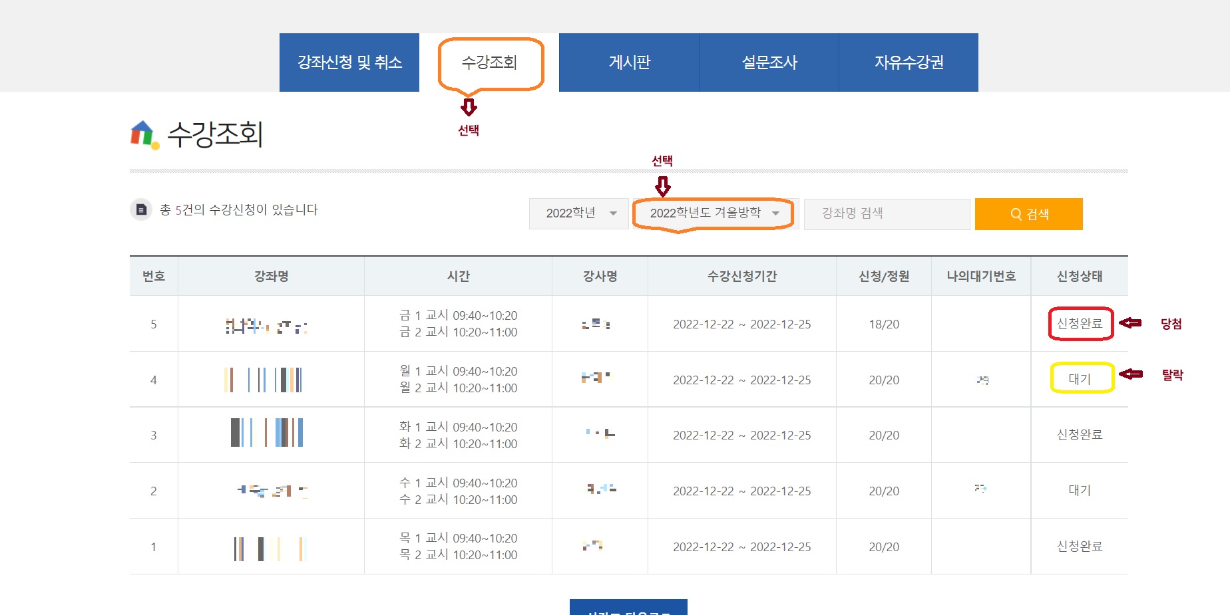Click the Wednesday (수) class time cell
Image resolution: width=1230 pixels, height=615 pixels.
458,491
